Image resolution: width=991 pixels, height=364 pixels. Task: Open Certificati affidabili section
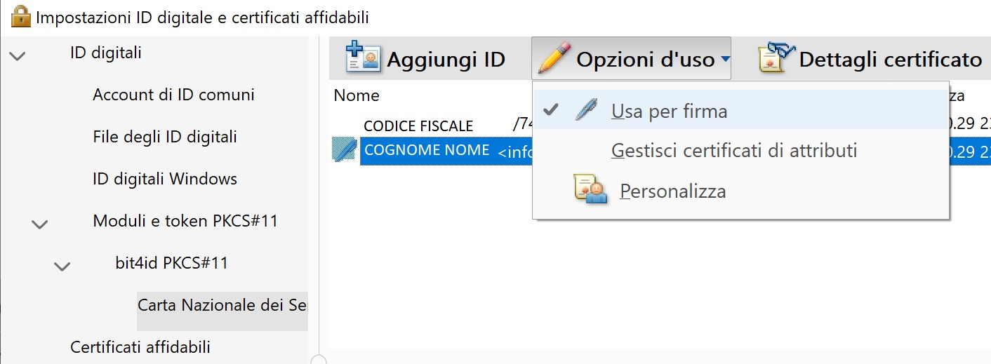coord(140,346)
